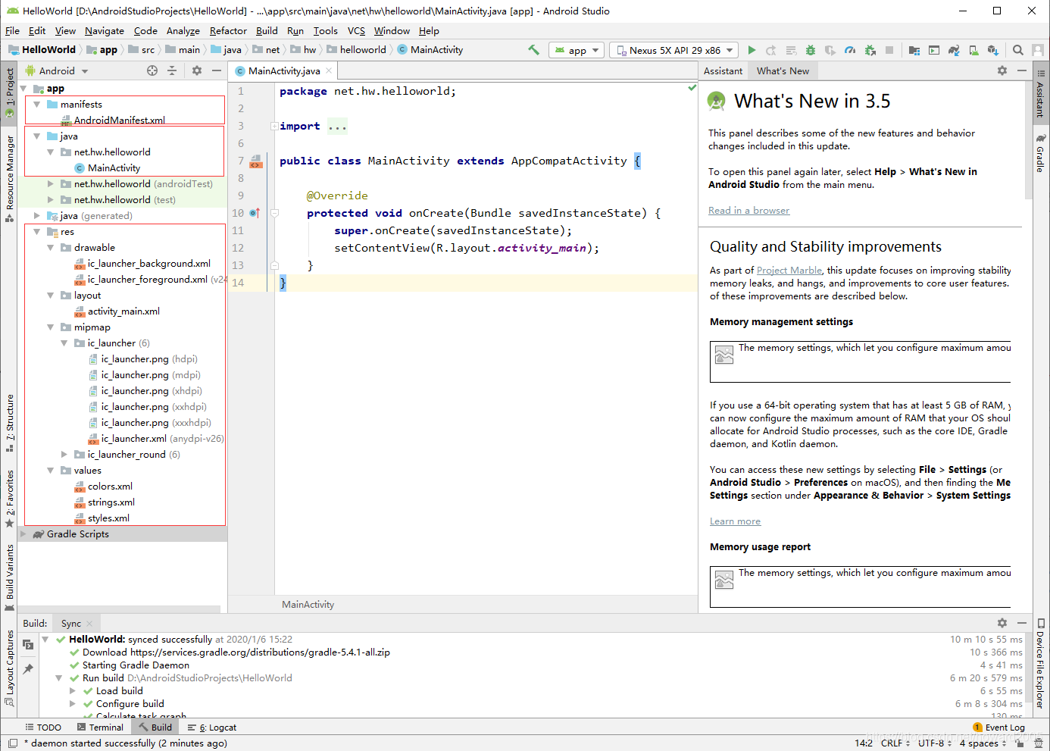Screen dimensions: 1050x751
Task: Collapse the manifests folder
Action: click(36, 105)
